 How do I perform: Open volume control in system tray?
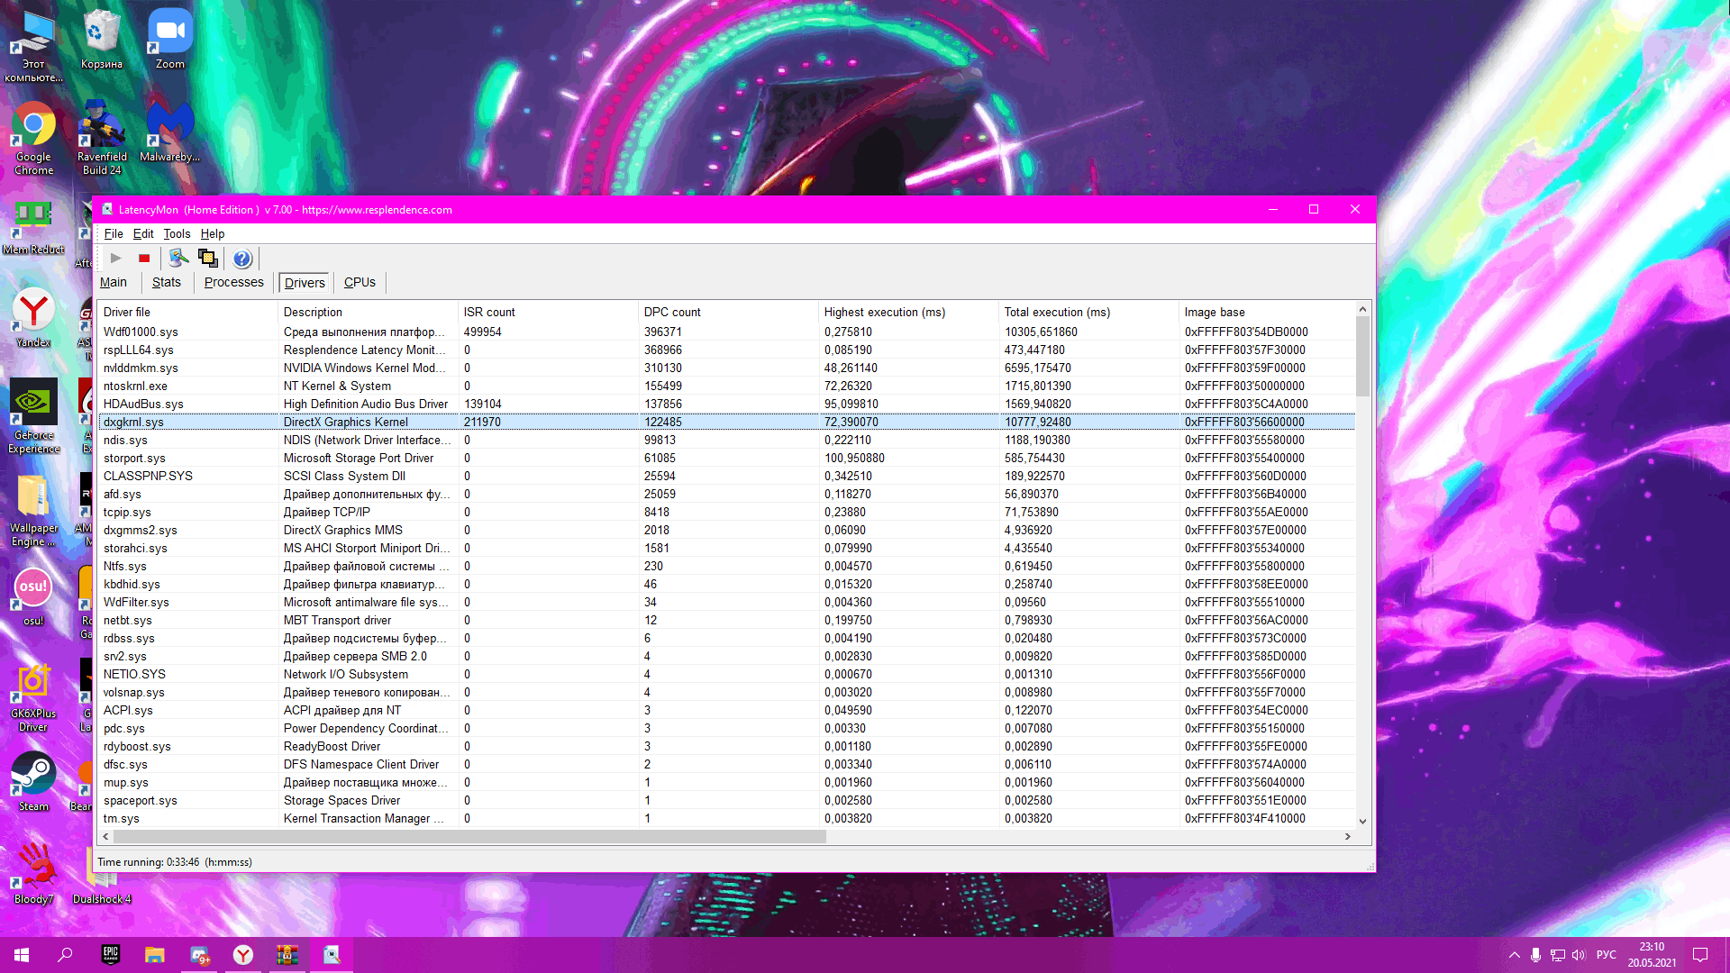[x=1579, y=955]
